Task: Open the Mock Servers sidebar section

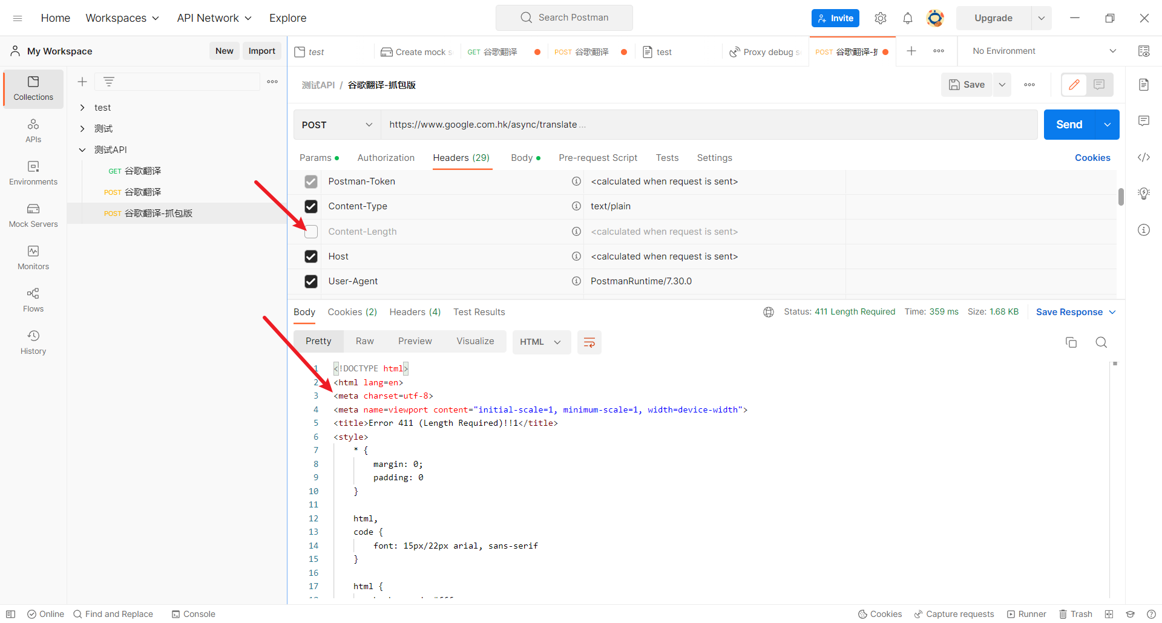Action: (x=33, y=215)
